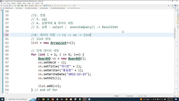Click the 'executeQuery()' comment text on line 38
Screen dimensions: 179x101
pos(83,27)
